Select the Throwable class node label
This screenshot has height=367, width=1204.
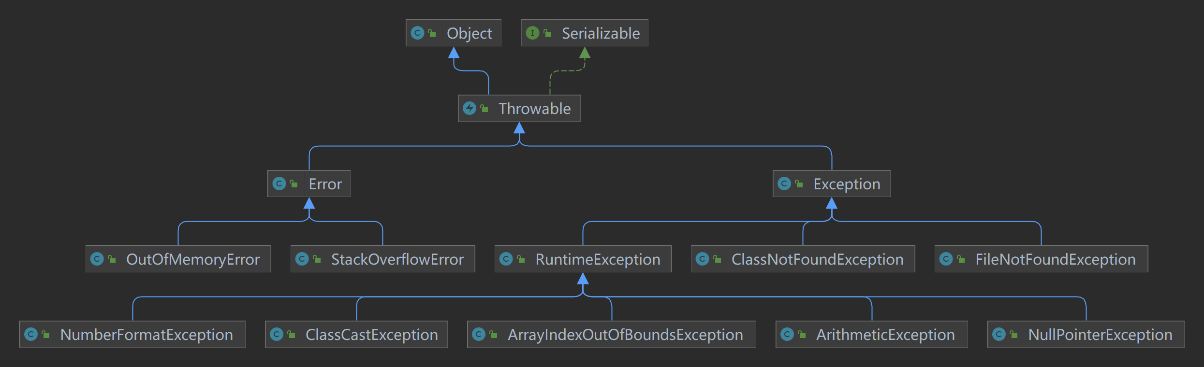pos(534,109)
